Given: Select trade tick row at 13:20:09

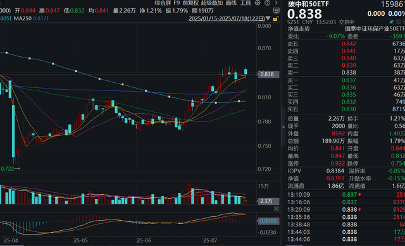Looking at the screenshot, I should point(346,210).
